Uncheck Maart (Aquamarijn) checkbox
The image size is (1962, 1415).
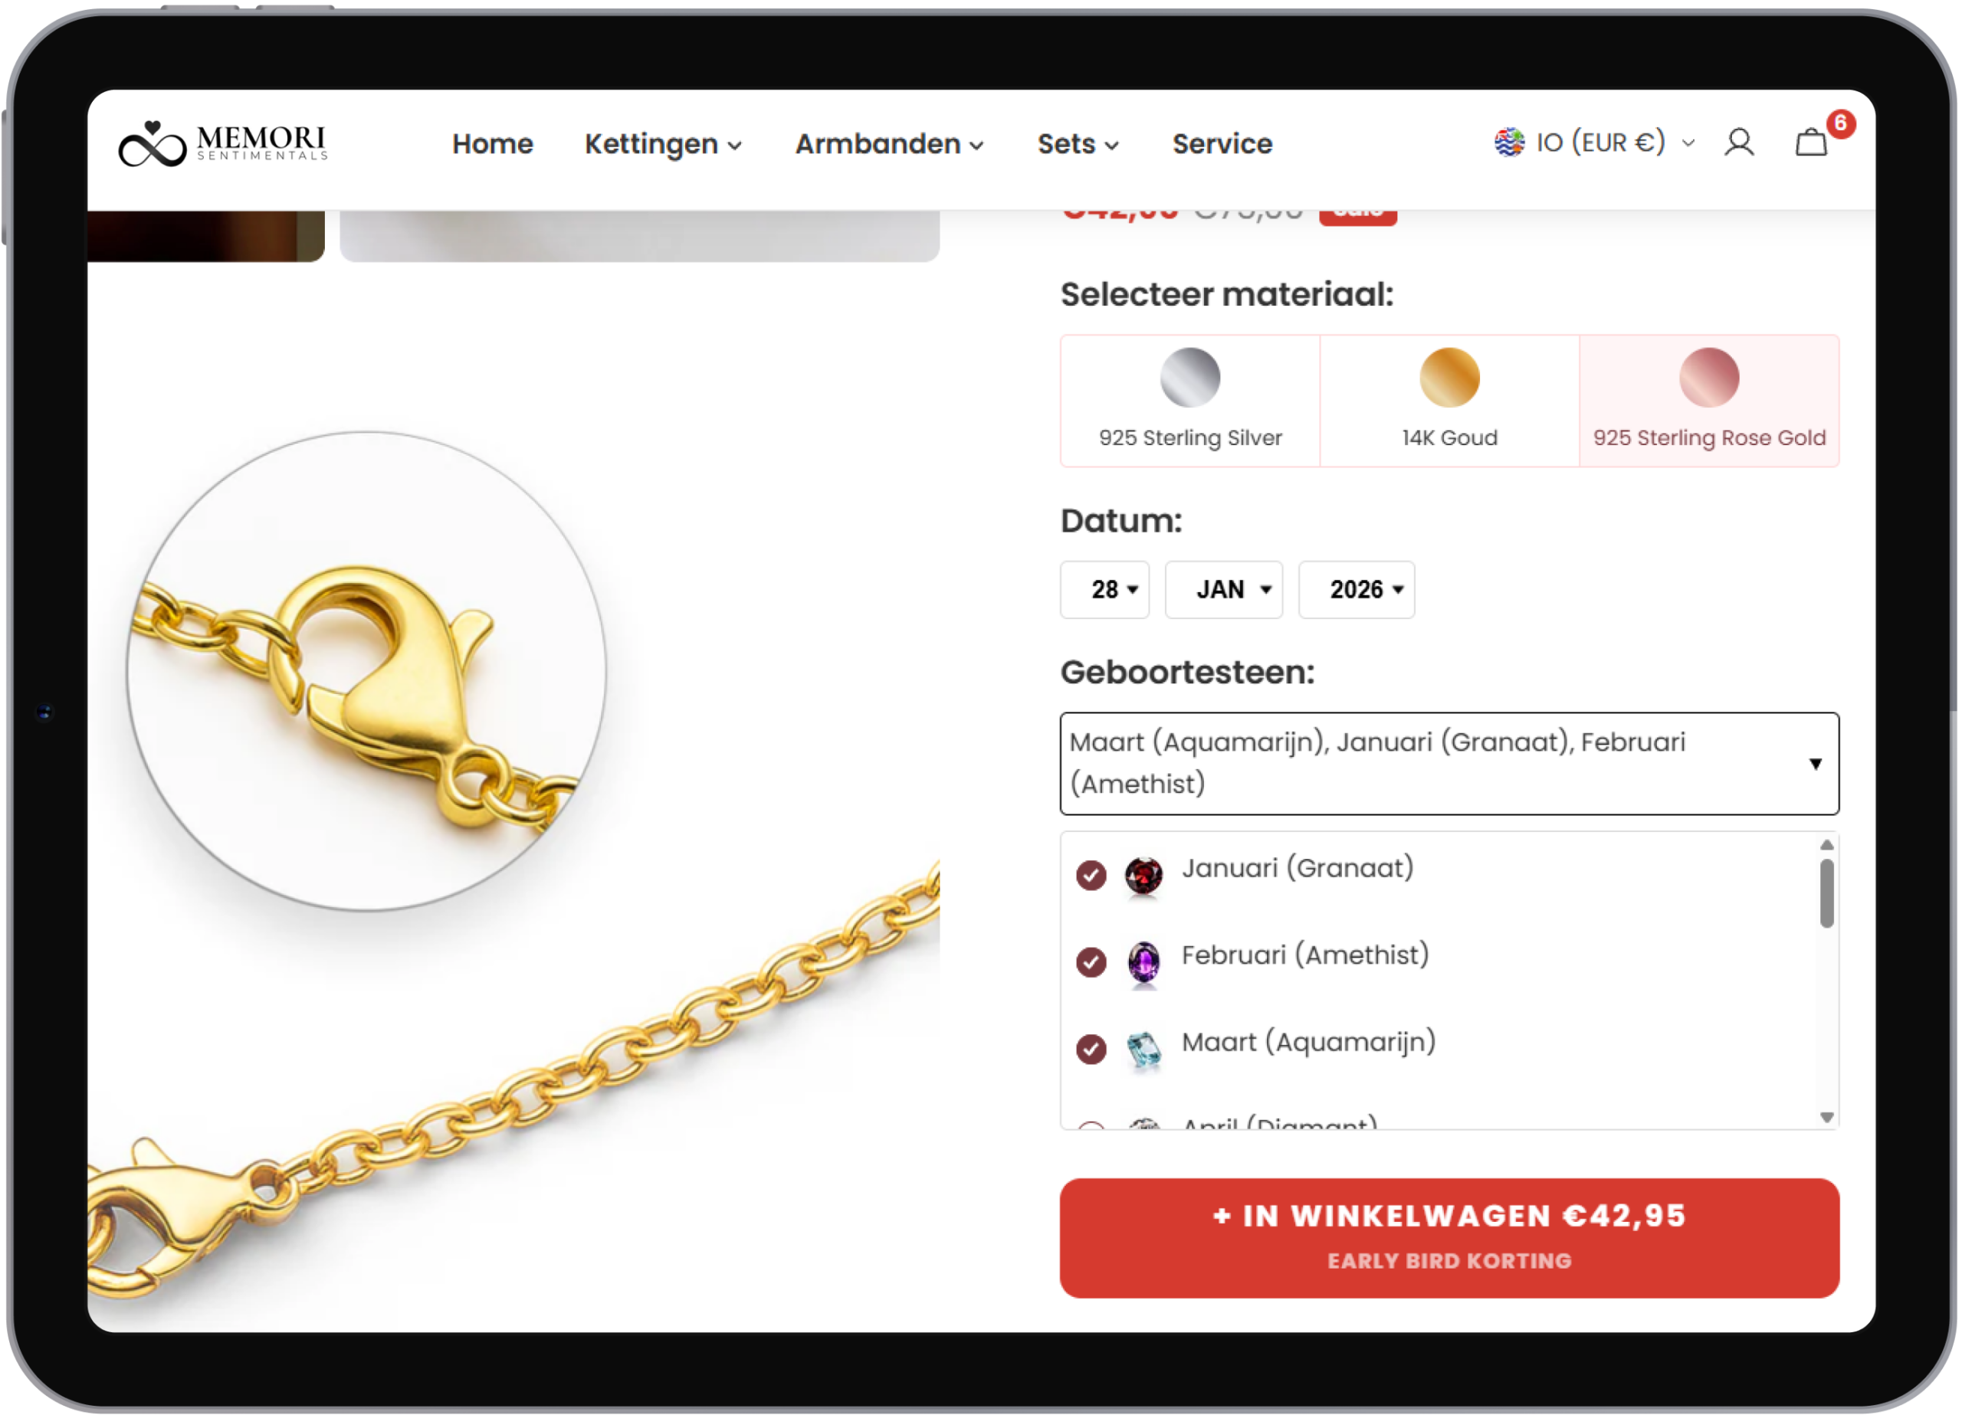click(1091, 1049)
